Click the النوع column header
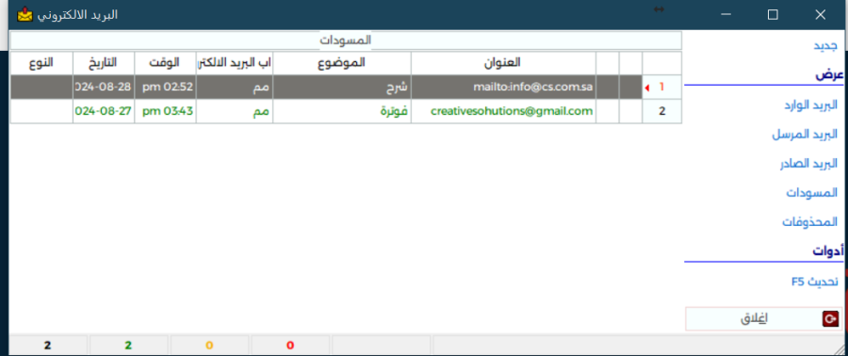The image size is (848, 356). [x=41, y=63]
